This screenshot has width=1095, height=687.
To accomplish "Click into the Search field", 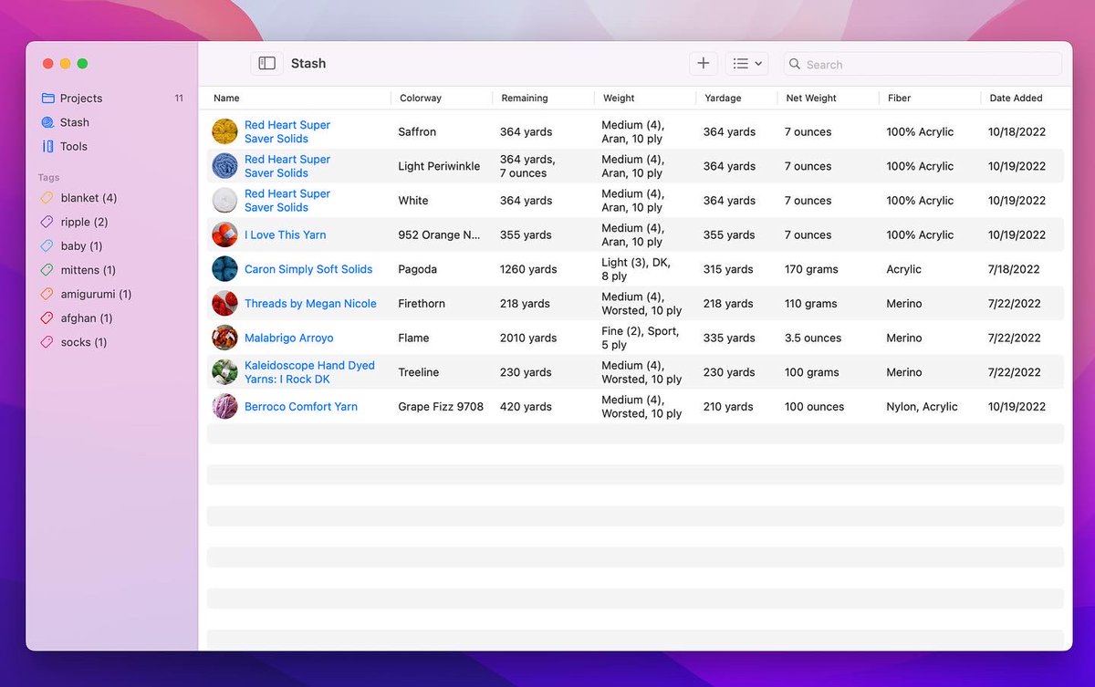I will pos(923,64).
